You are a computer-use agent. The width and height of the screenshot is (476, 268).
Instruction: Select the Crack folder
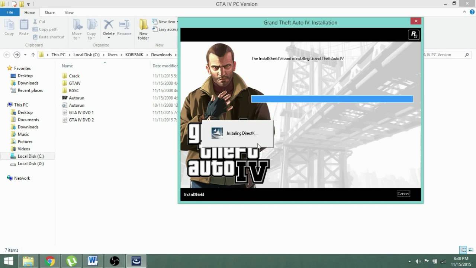74,76
